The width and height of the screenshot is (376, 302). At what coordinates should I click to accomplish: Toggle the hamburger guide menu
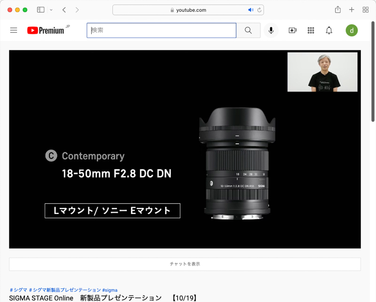tap(14, 30)
